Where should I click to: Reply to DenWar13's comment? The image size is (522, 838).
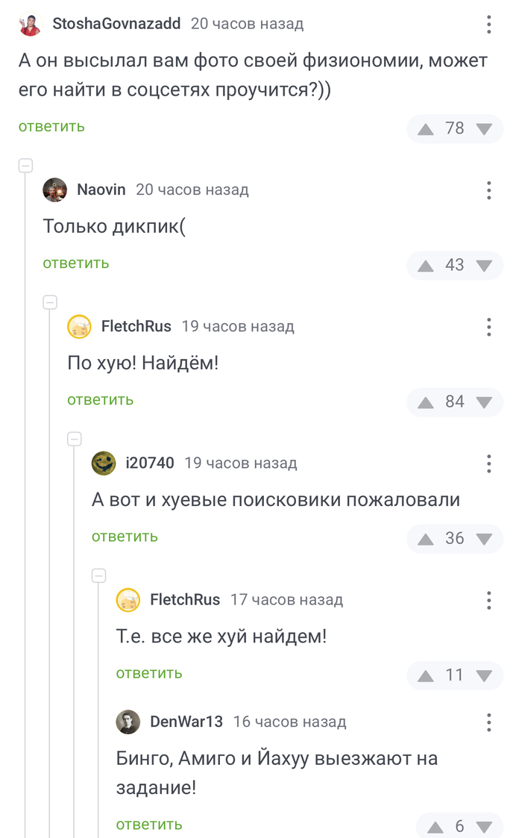click(149, 825)
